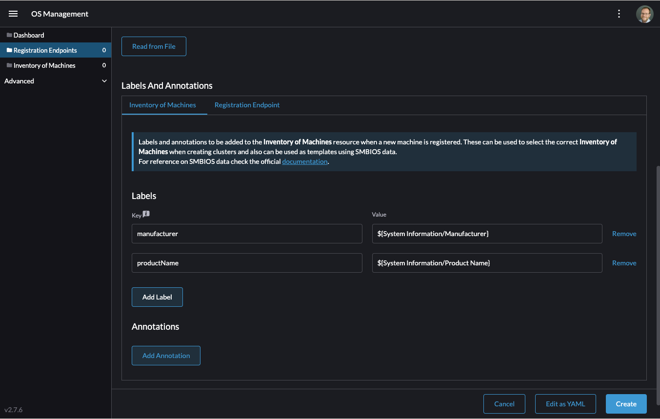Click the blue Create button
Image resolution: width=660 pixels, height=419 pixels.
point(626,404)
